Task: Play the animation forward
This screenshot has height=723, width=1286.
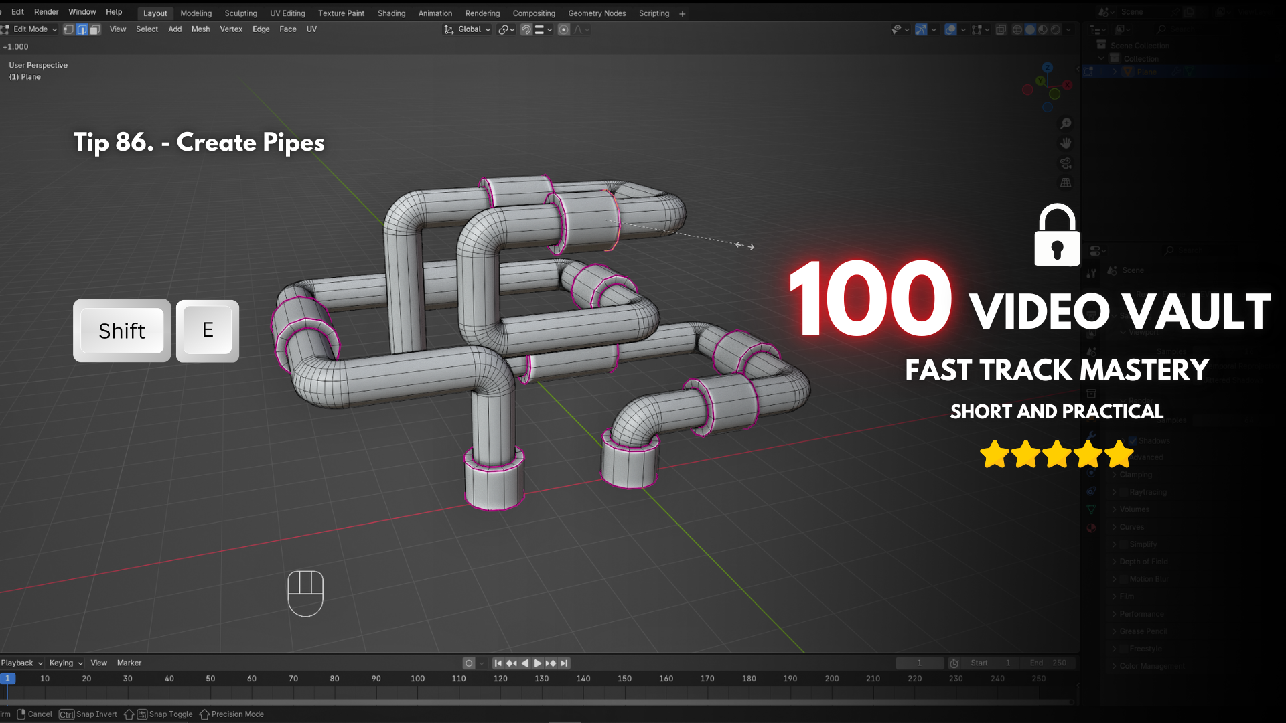Action: [x=538, y=663]
